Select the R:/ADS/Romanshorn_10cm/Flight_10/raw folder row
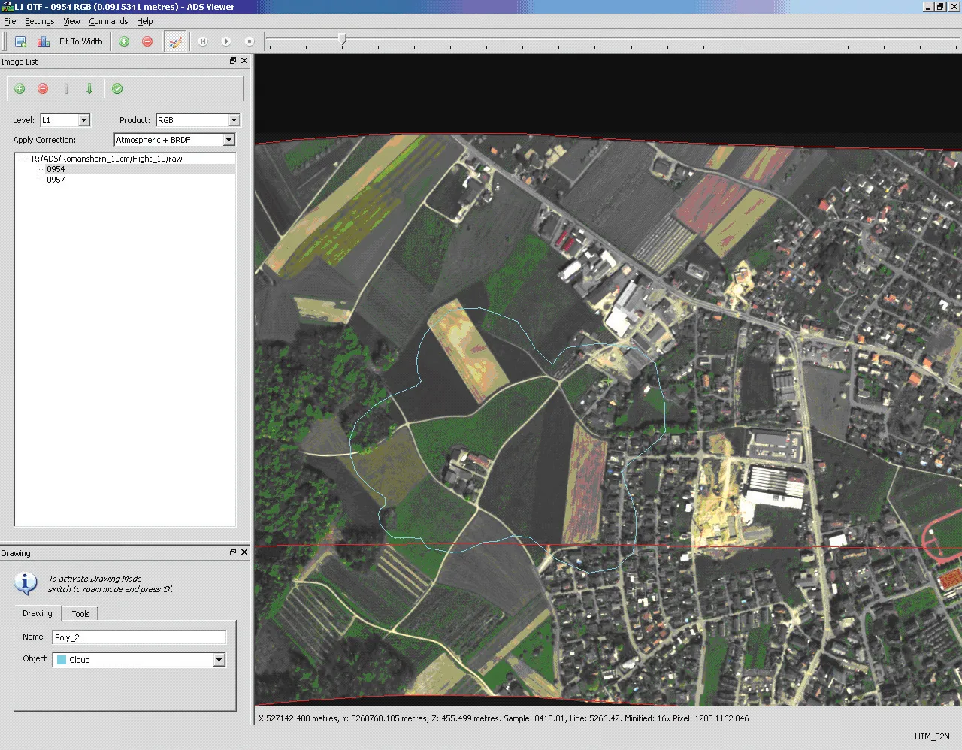The height and width of the screenshot is (750, 962). tap(107, 159)
